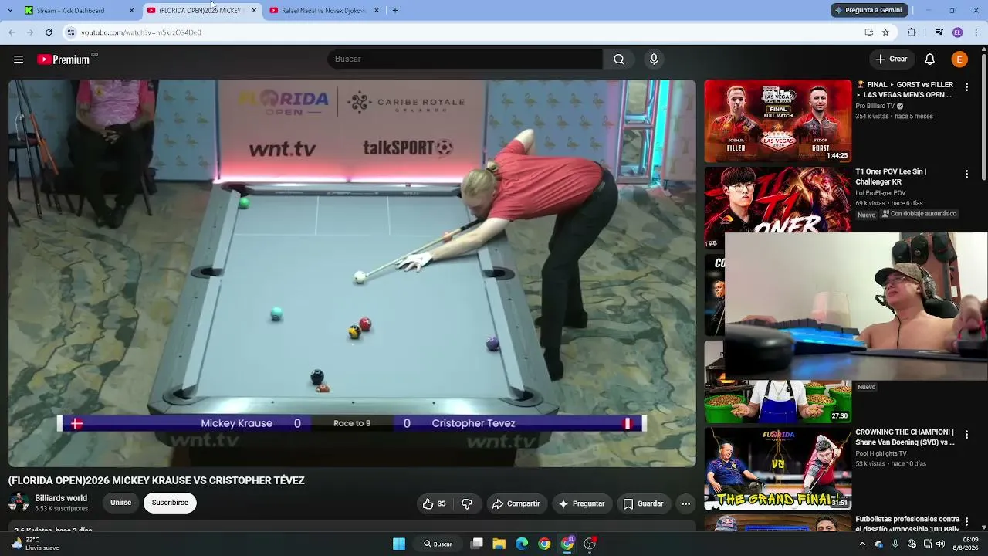The width and height of the screenshot is (988, 556).
Task: Open the Windows Start menu
Action: 399,544
